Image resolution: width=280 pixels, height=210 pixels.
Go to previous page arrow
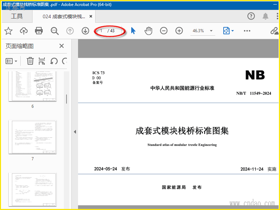tap(70, 31)
